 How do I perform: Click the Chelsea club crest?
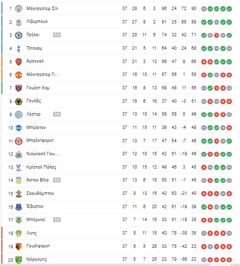19,35
